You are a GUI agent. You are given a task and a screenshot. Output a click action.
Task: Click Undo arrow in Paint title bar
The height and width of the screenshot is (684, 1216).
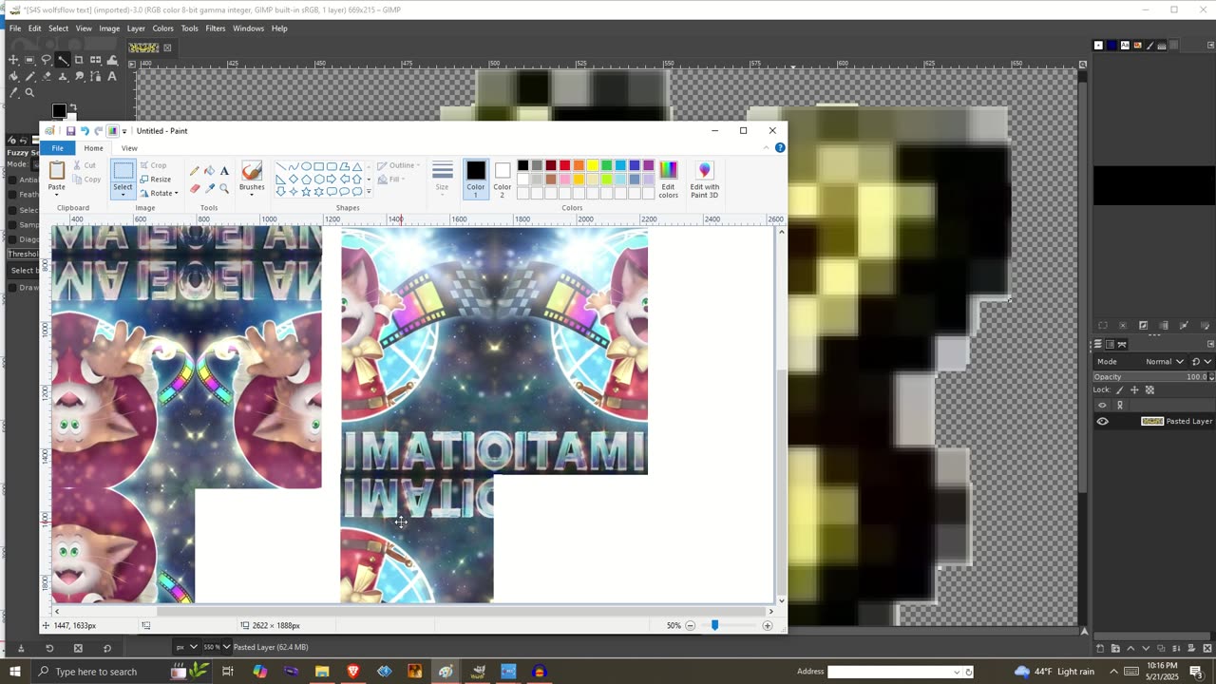pos(85,131)
